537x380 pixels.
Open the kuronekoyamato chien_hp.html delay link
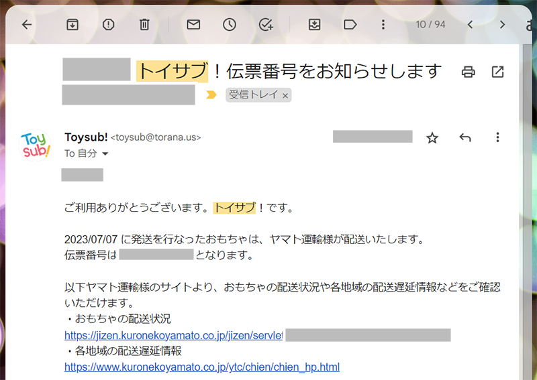202,367
